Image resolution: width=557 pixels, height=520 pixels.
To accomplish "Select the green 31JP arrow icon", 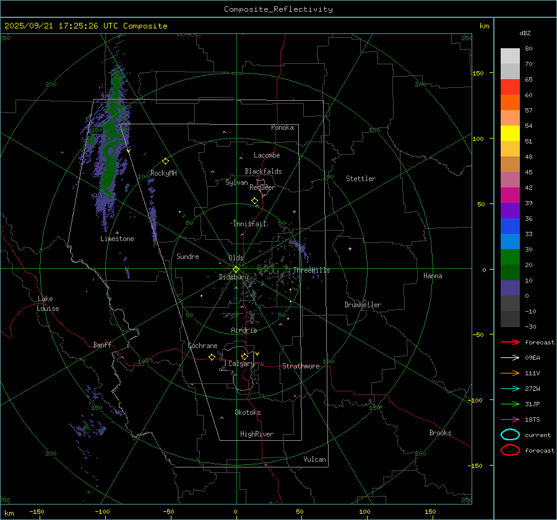I will pyautogui.click(x=509, y=404).
